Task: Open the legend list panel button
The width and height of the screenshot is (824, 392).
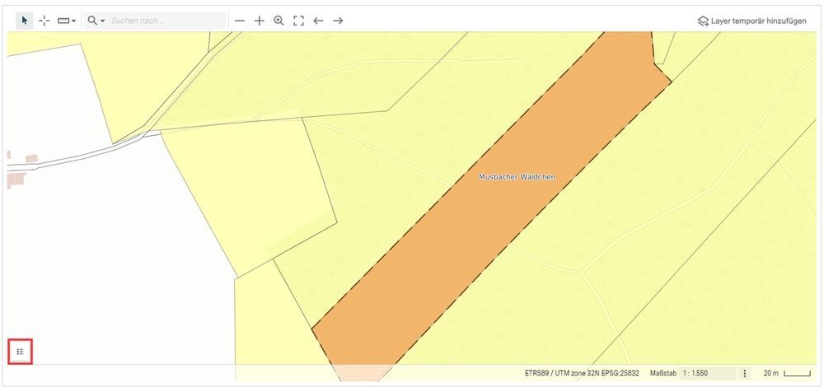Action: [20, 352]
